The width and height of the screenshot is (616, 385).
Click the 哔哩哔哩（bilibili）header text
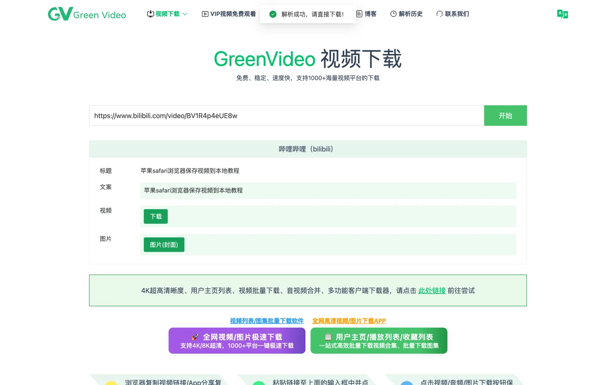[306, 149]
